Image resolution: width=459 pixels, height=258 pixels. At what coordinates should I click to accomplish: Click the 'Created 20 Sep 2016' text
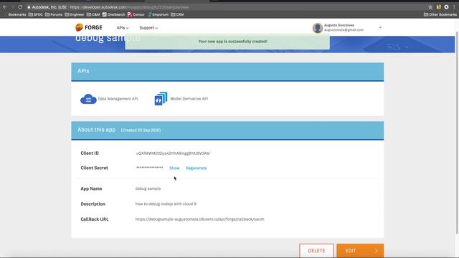pos(141,130)
